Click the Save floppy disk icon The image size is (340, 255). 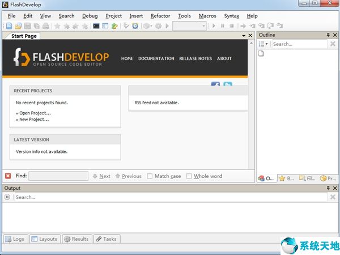28,26
